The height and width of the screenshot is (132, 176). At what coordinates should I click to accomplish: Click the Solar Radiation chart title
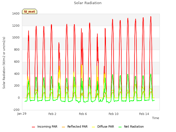(x=88, y=3)
